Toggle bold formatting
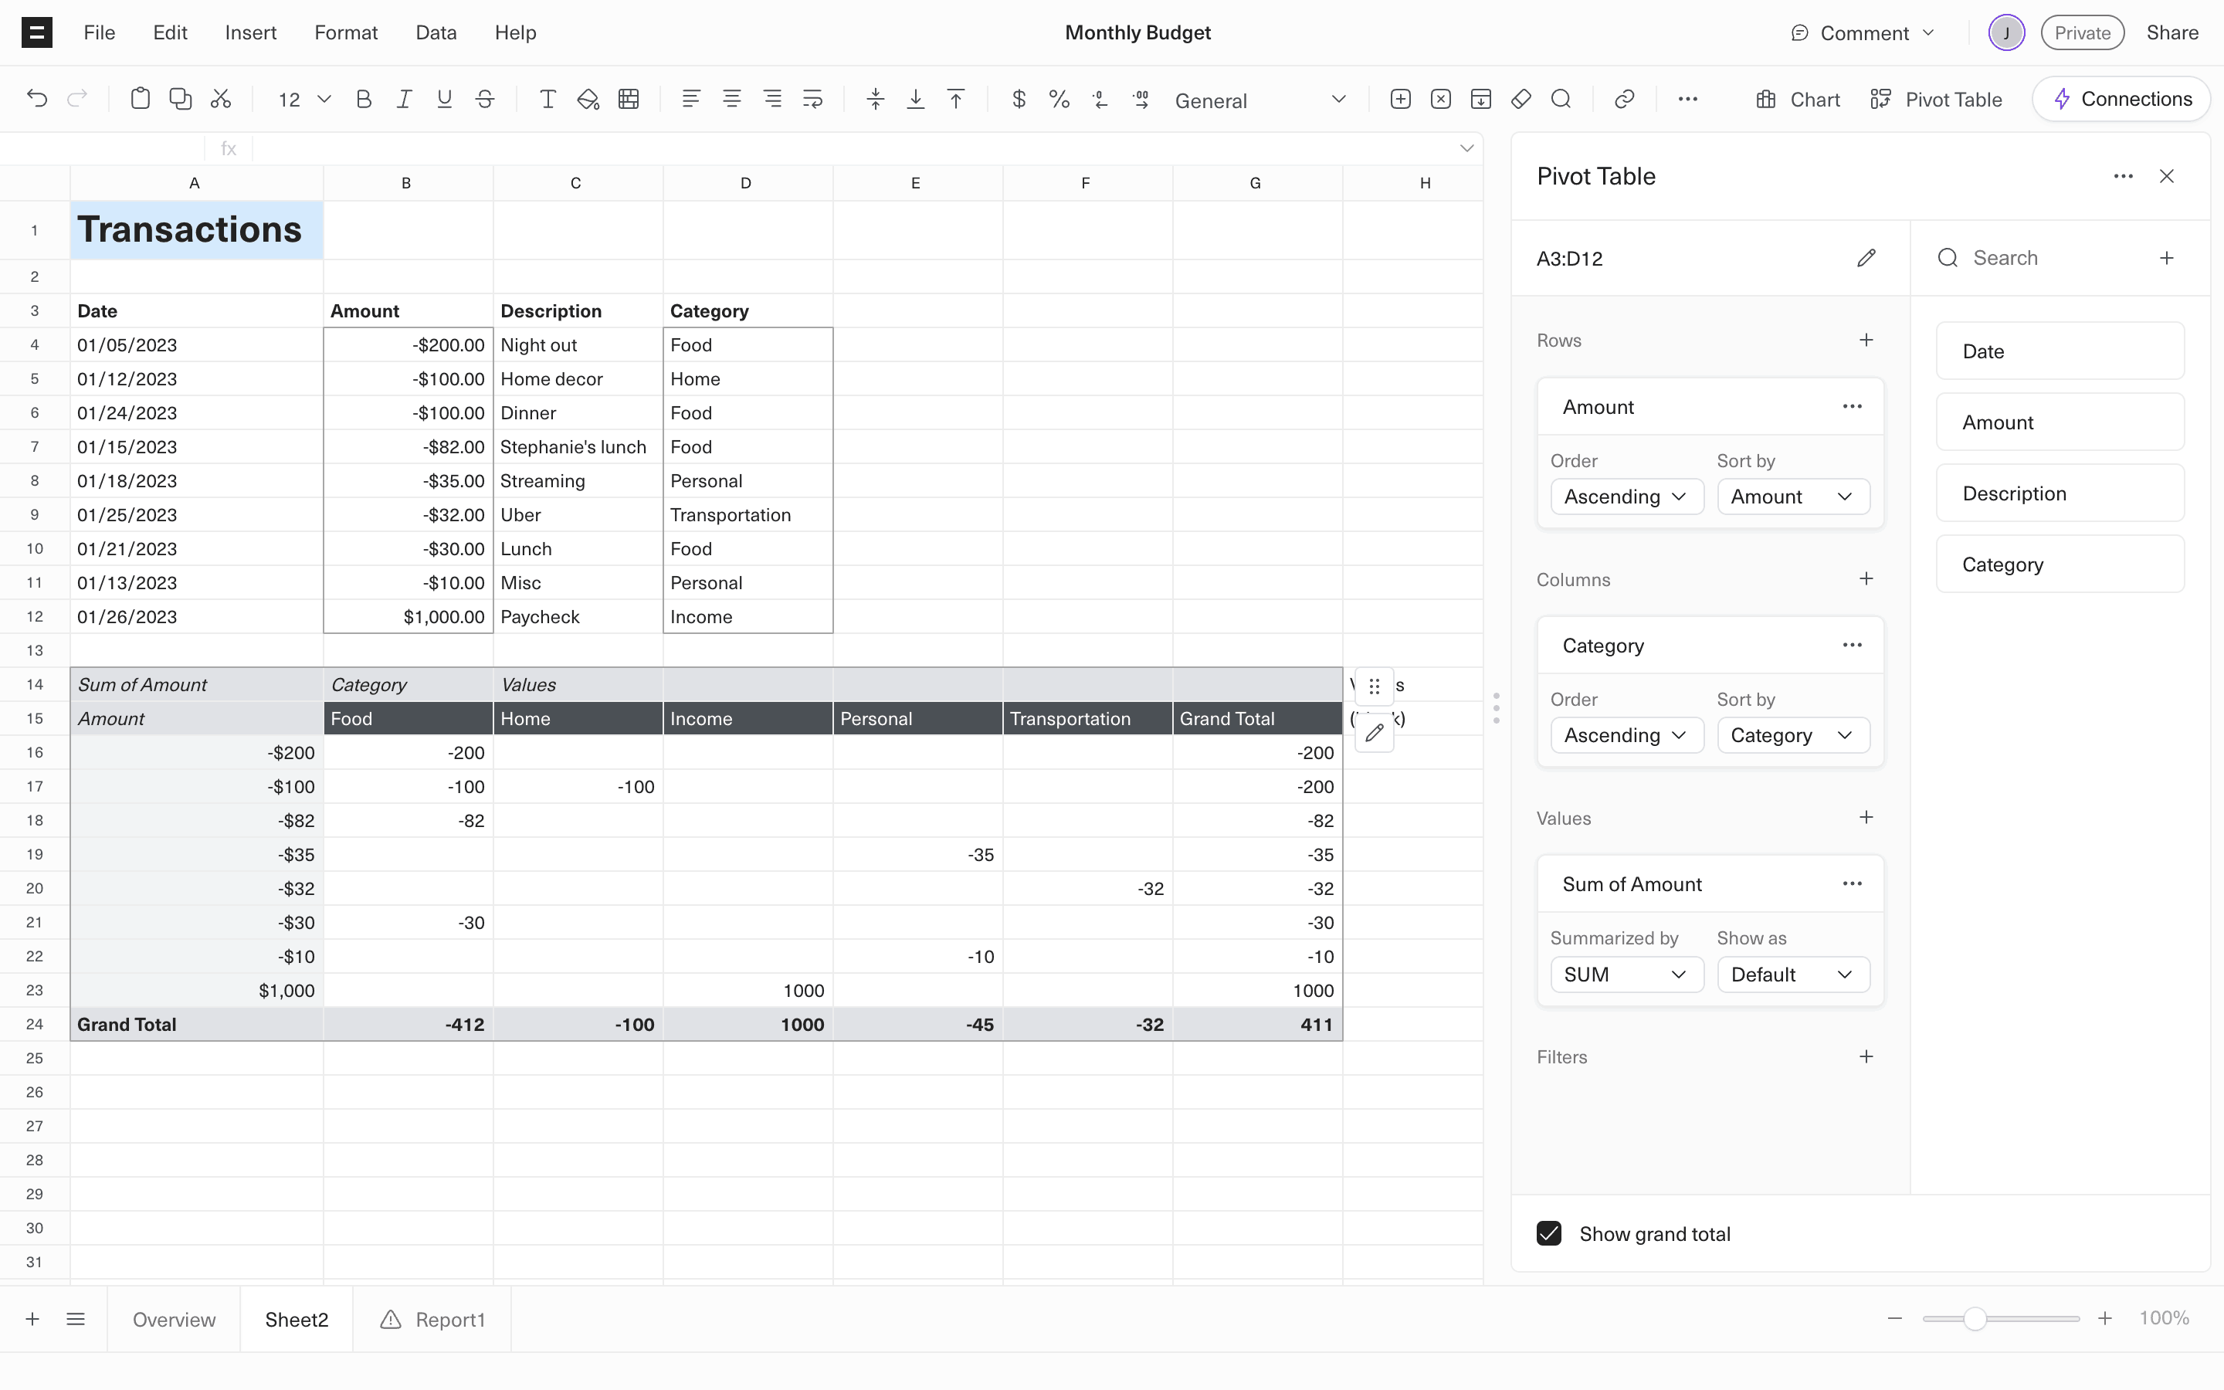This screenshot has height=1390, width=2224. tap(364, 100)
